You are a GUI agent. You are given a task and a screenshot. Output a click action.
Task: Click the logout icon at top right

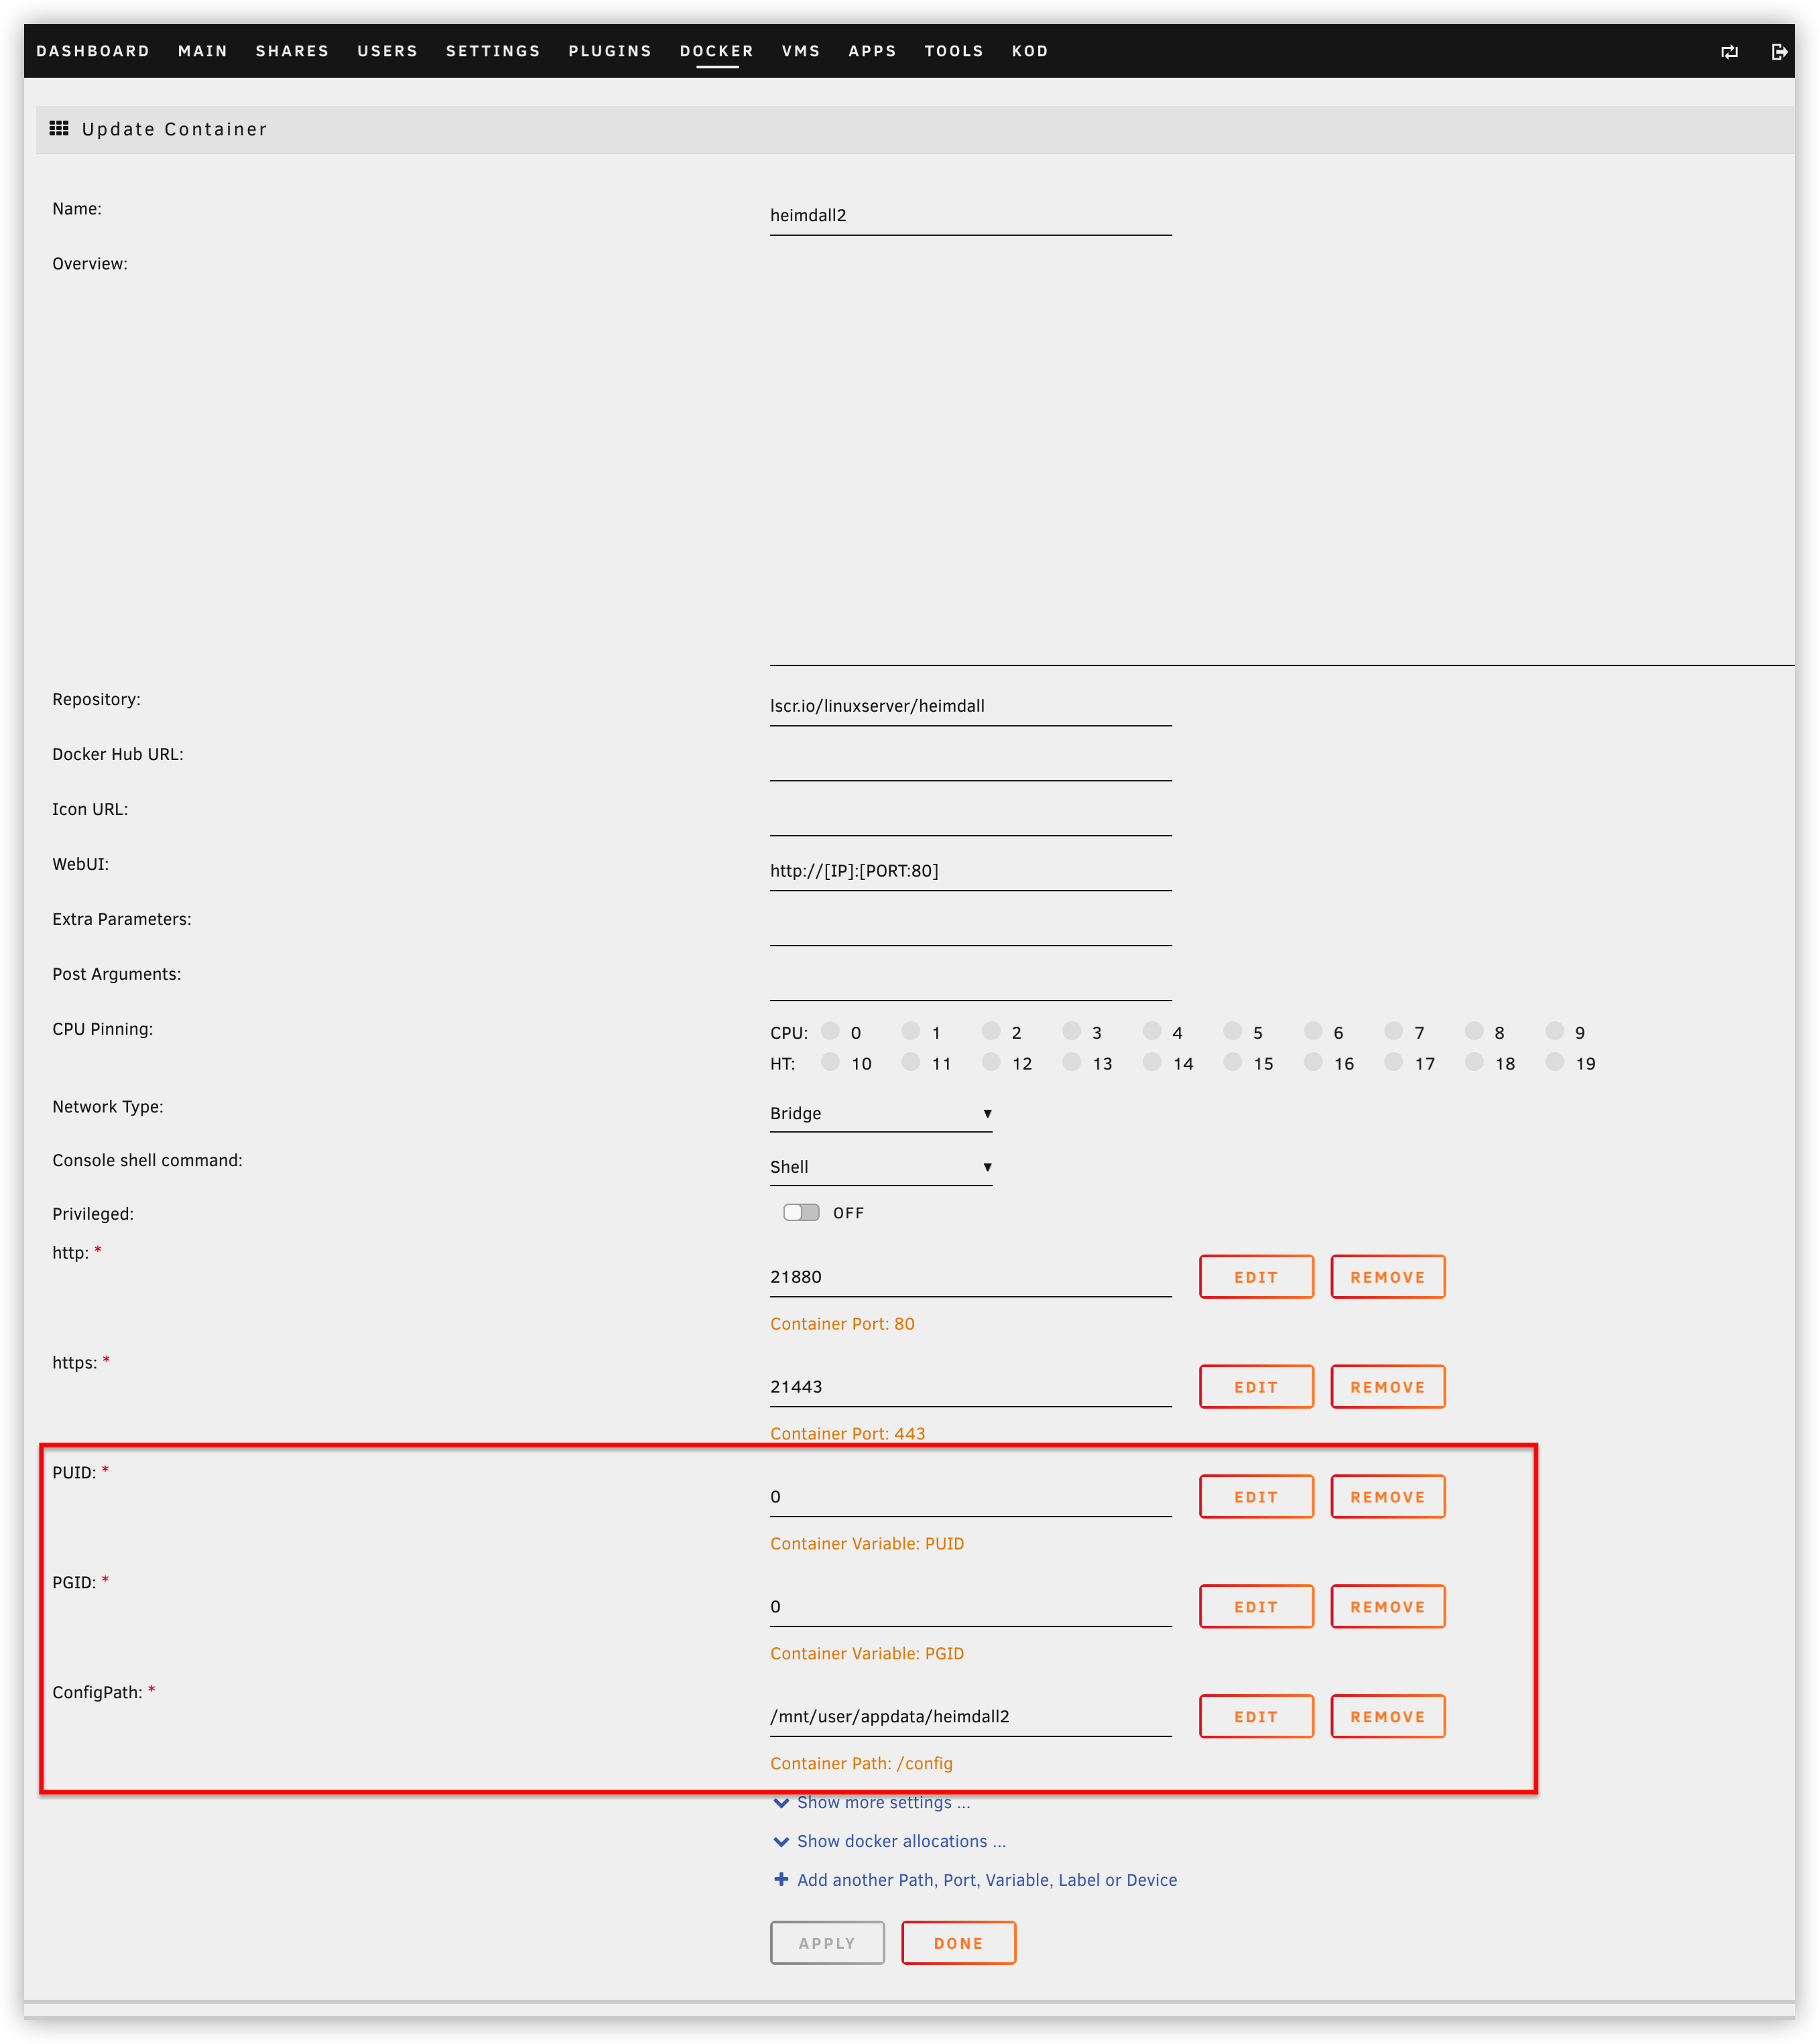tap(1779, 51)
